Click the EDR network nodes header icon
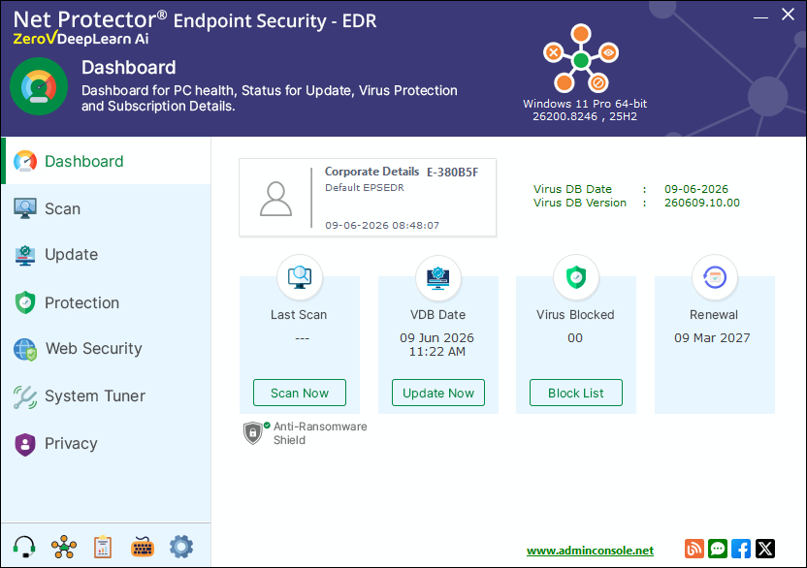807x568 pixels. [581, 59]
